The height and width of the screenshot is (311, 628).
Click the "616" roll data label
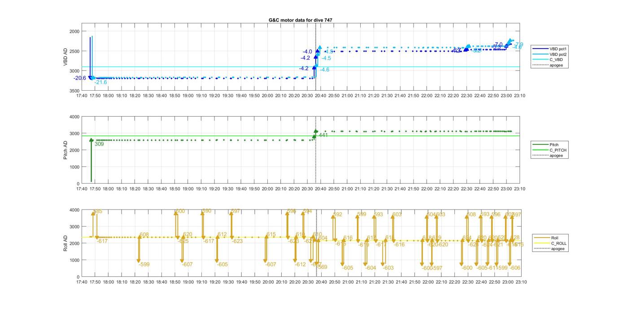pyautogui.click(x=348, y=238)
